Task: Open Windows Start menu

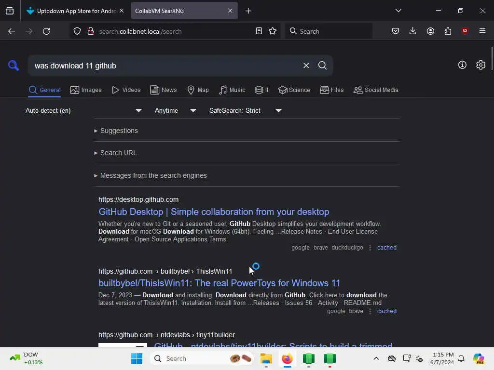Action: click(137, 358)
